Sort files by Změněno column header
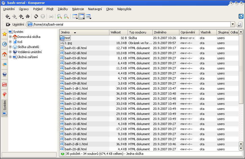 [166, 32]
